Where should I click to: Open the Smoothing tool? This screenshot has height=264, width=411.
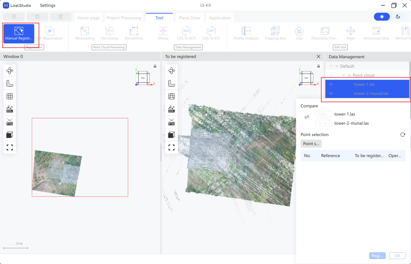pyautogui.click(x=134, y=34)
